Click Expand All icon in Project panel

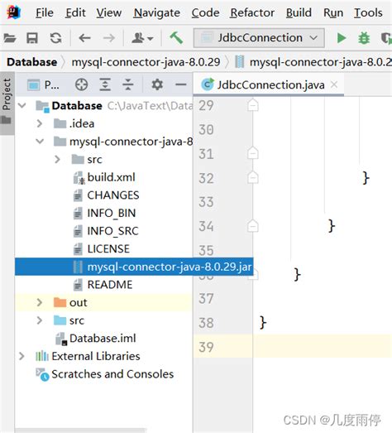(105, 84)
